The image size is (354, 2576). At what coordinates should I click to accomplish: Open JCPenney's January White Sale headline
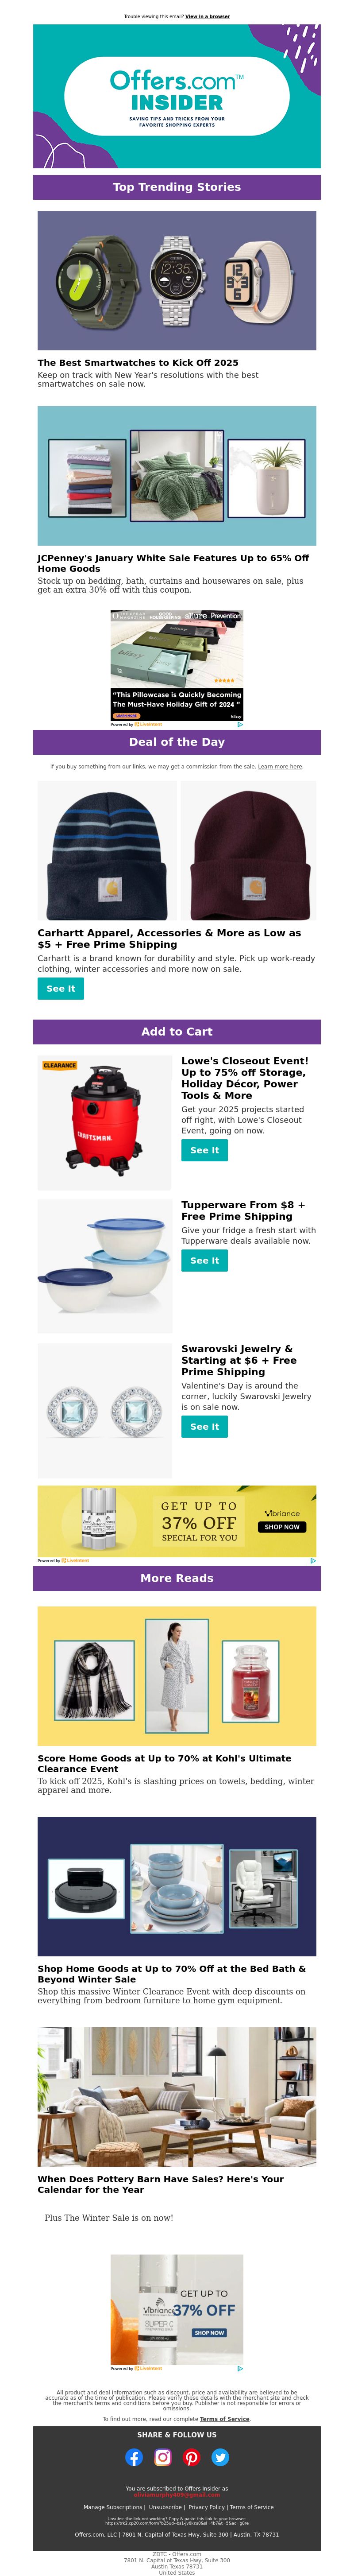point(173,563)
